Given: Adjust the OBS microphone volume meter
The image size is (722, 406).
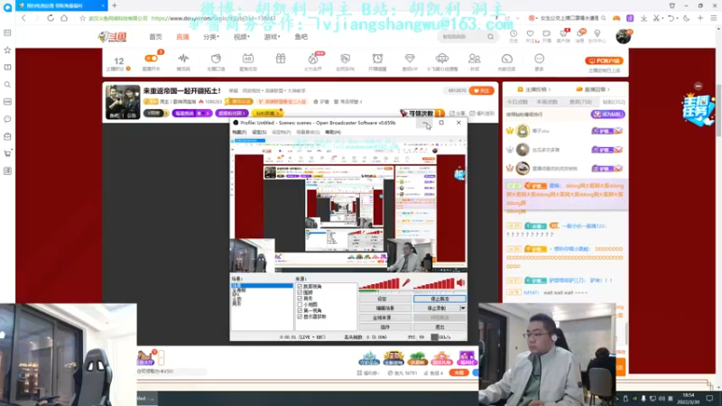Looking at the screenshot, I should [x=379, y=283].
